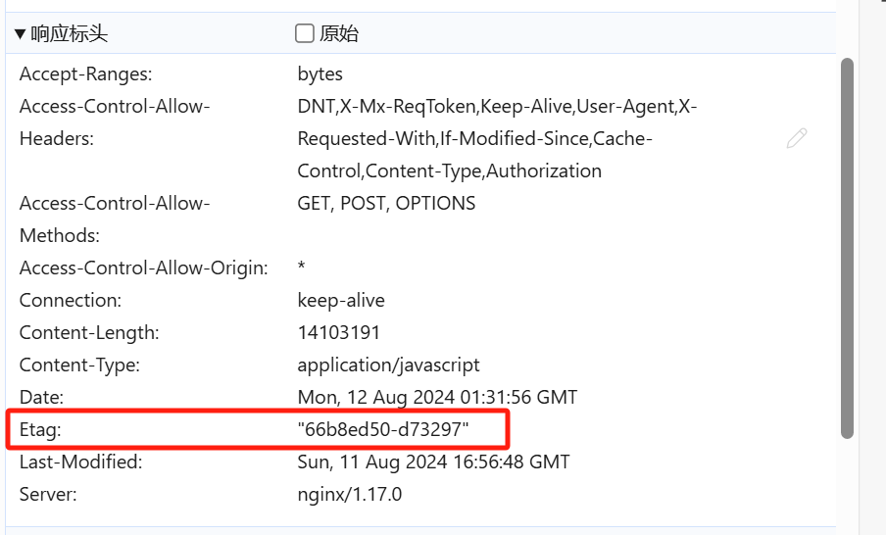The width and height of the screenshot is (886, 535).
Task: Click the Access-Control-Allow-Methods header name
Action: click(115, 219)
